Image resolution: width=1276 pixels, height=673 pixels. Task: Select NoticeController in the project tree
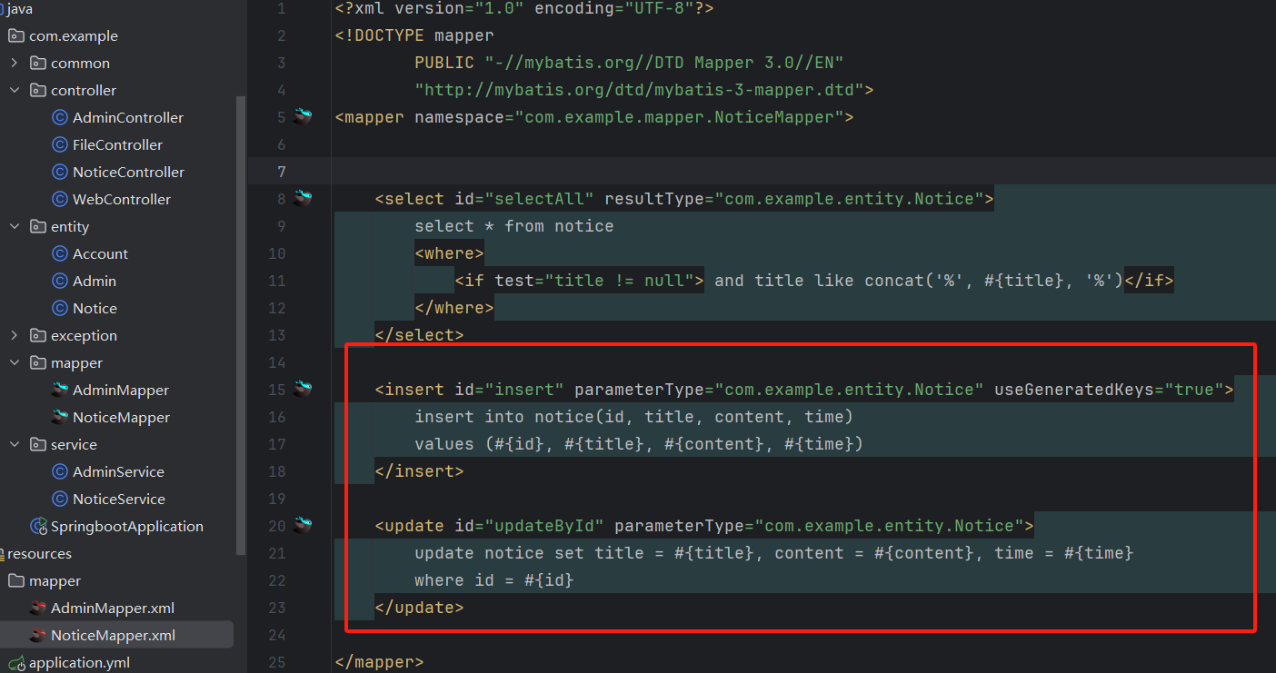128,172
